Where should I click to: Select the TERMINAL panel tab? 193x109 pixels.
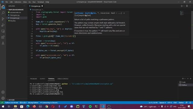51,79
